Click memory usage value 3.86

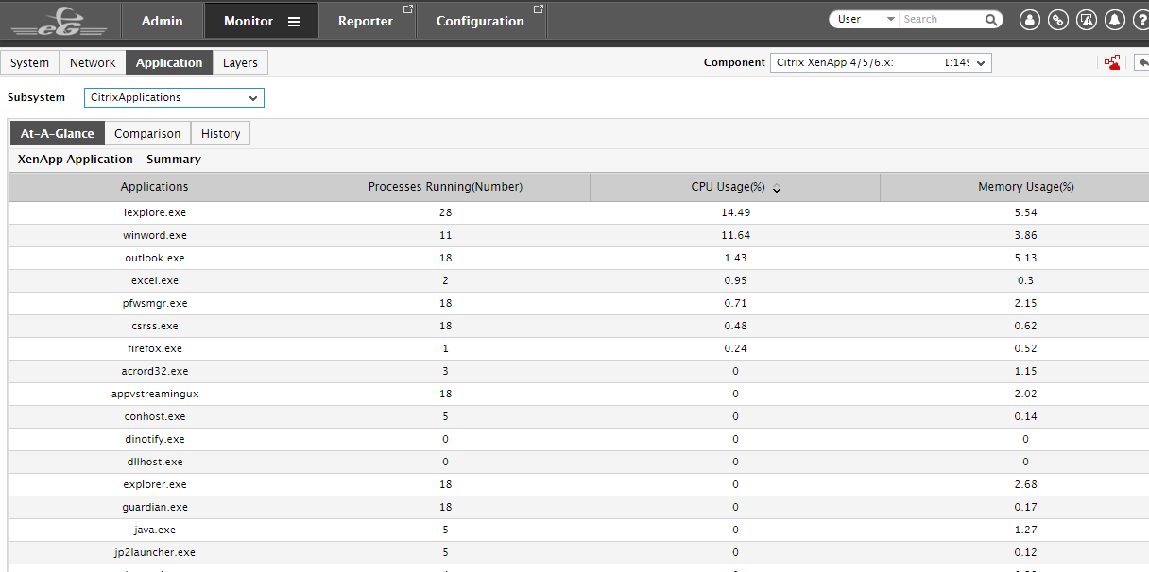click(x=1026, y=235)
